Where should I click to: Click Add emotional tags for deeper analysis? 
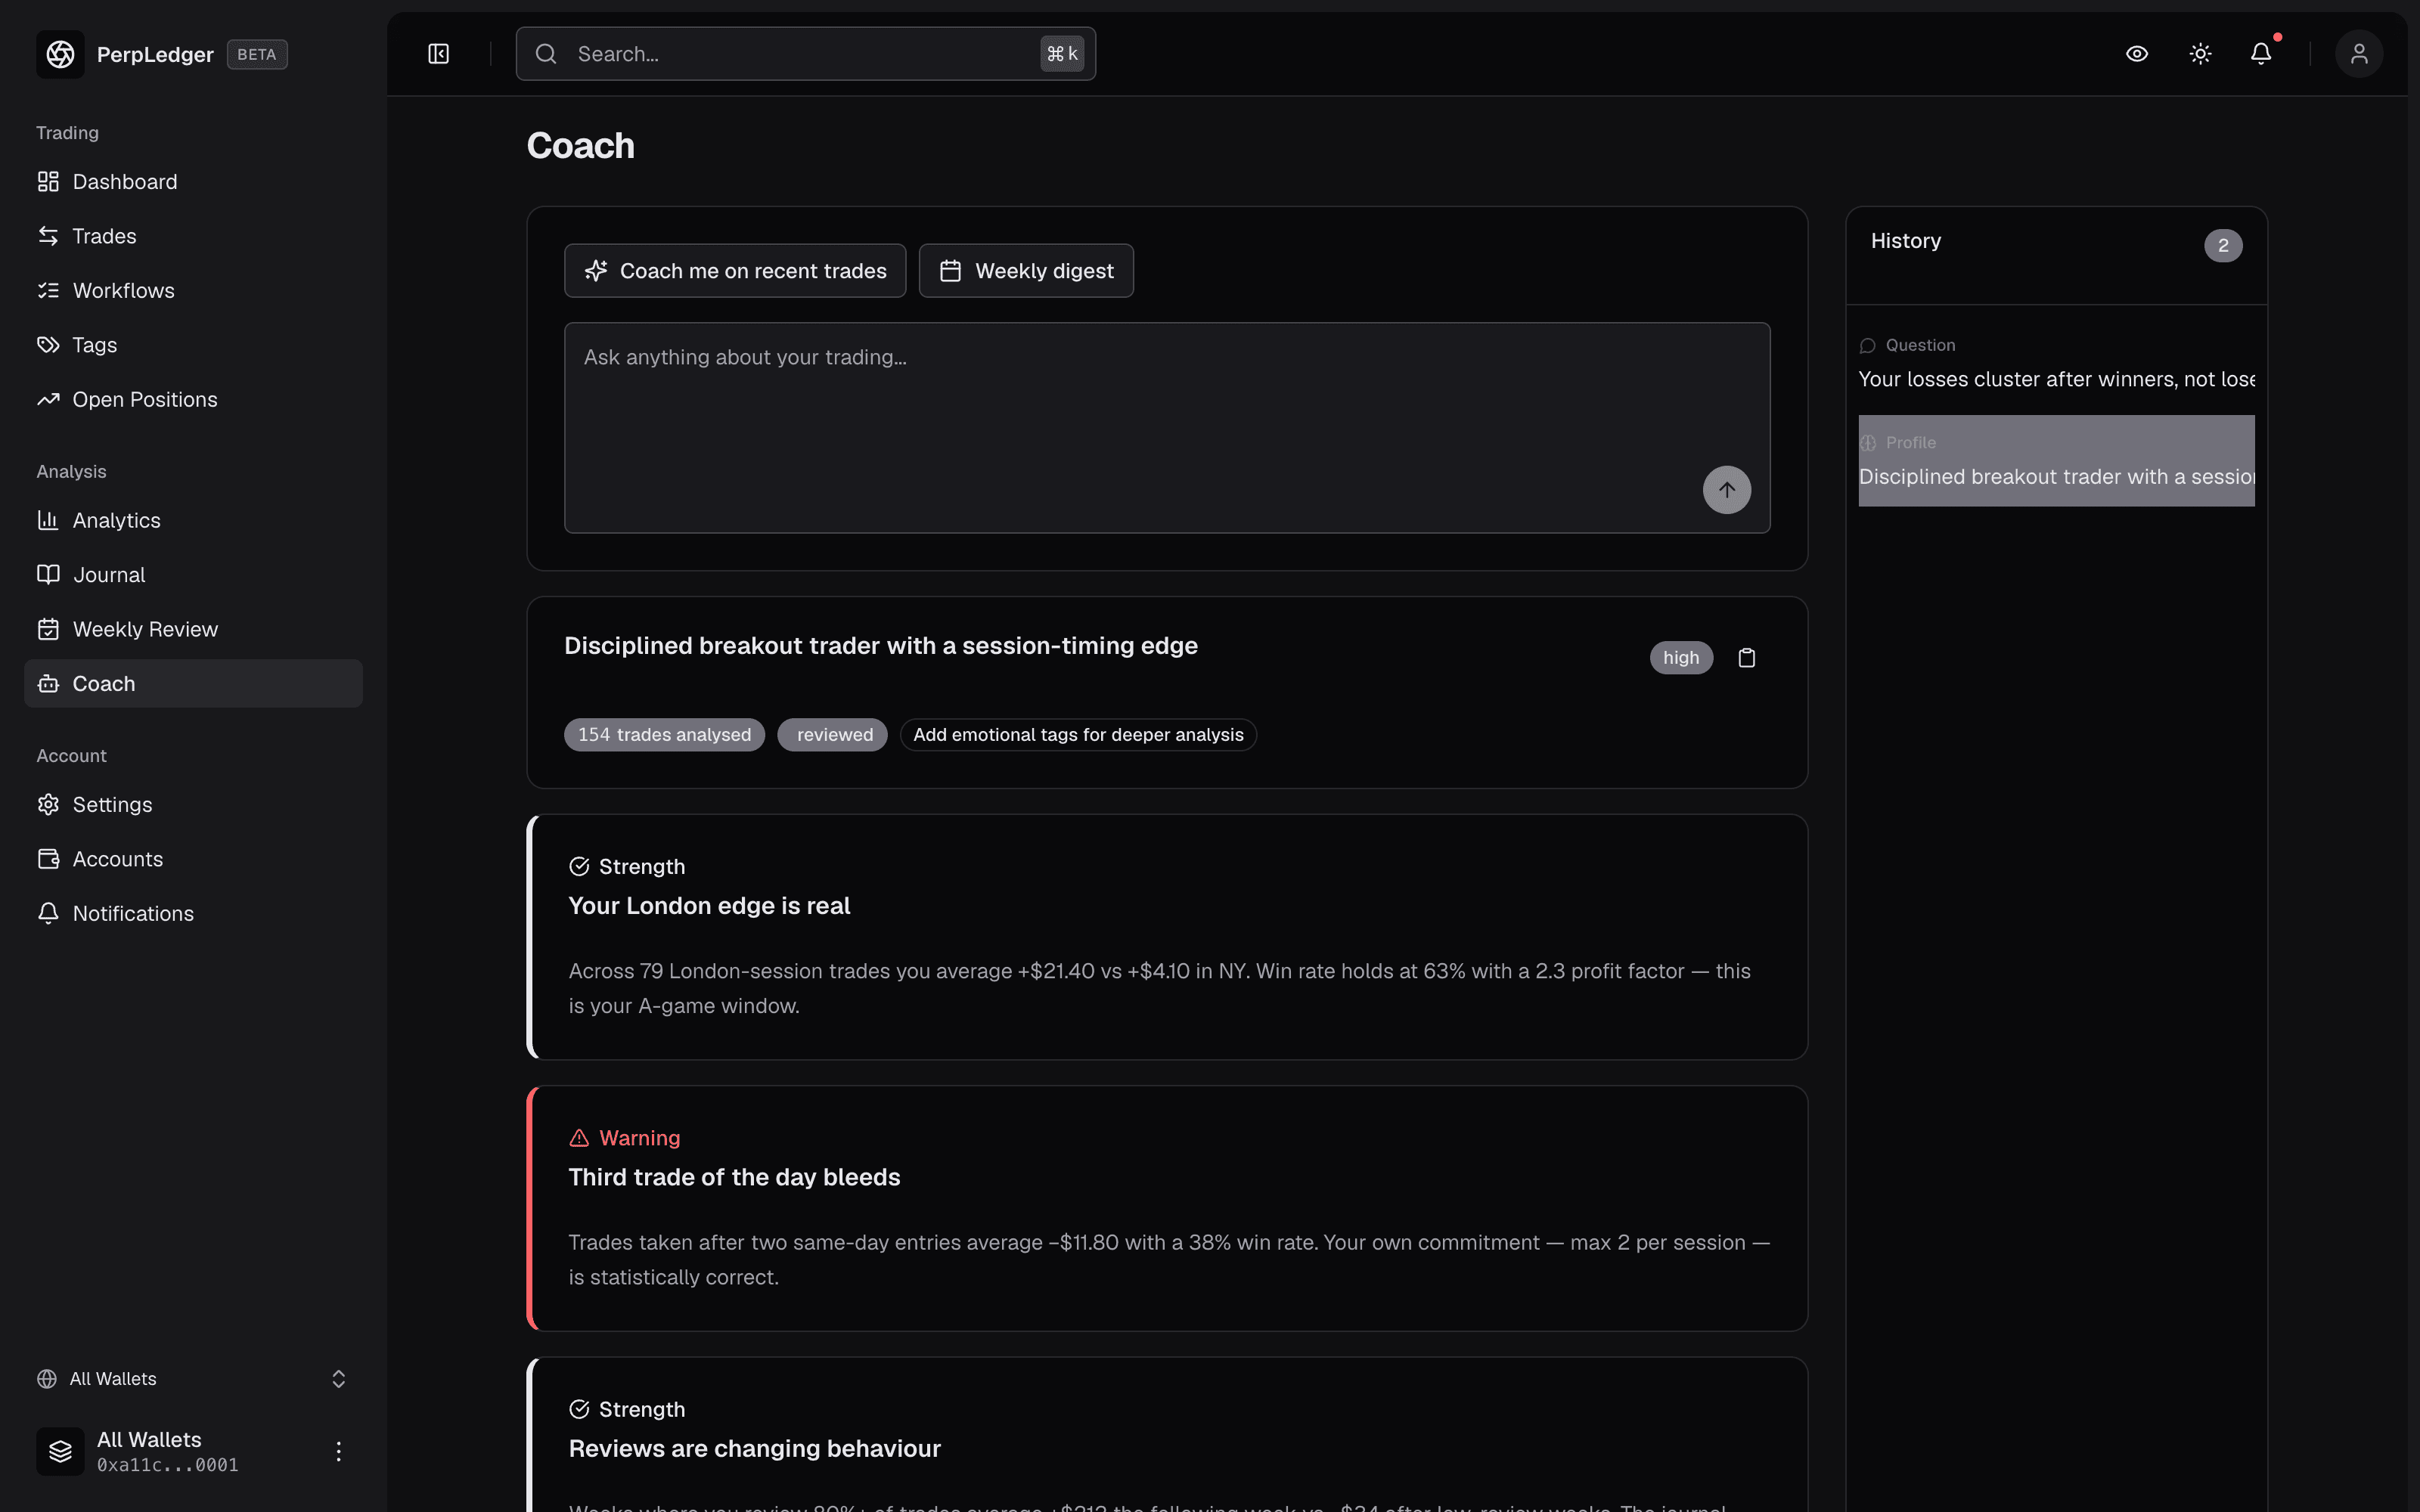click(x=1078, y=735)
